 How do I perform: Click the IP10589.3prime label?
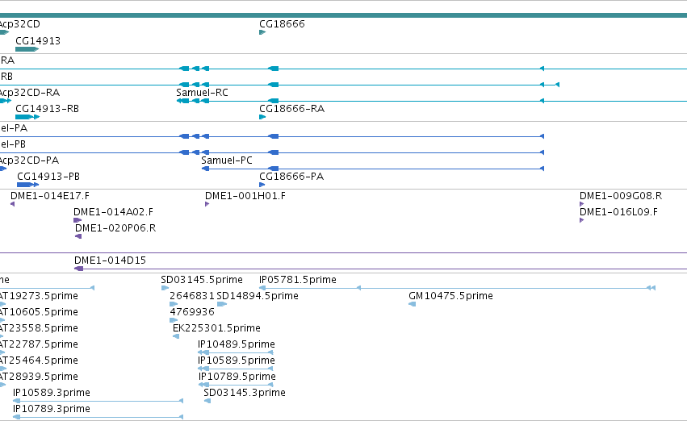(x=51, y=393)
